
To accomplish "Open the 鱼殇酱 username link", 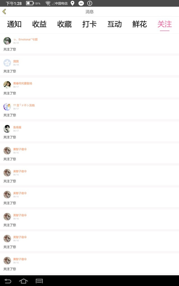I will click(17, 127).
